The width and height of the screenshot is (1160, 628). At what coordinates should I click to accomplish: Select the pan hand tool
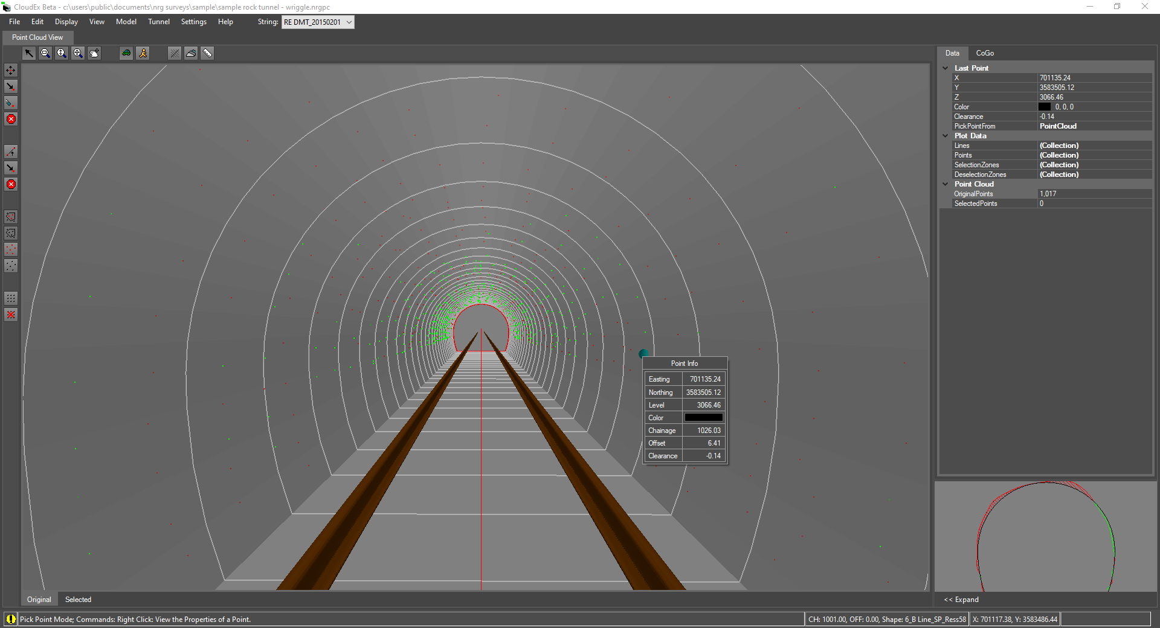[94, 53]
